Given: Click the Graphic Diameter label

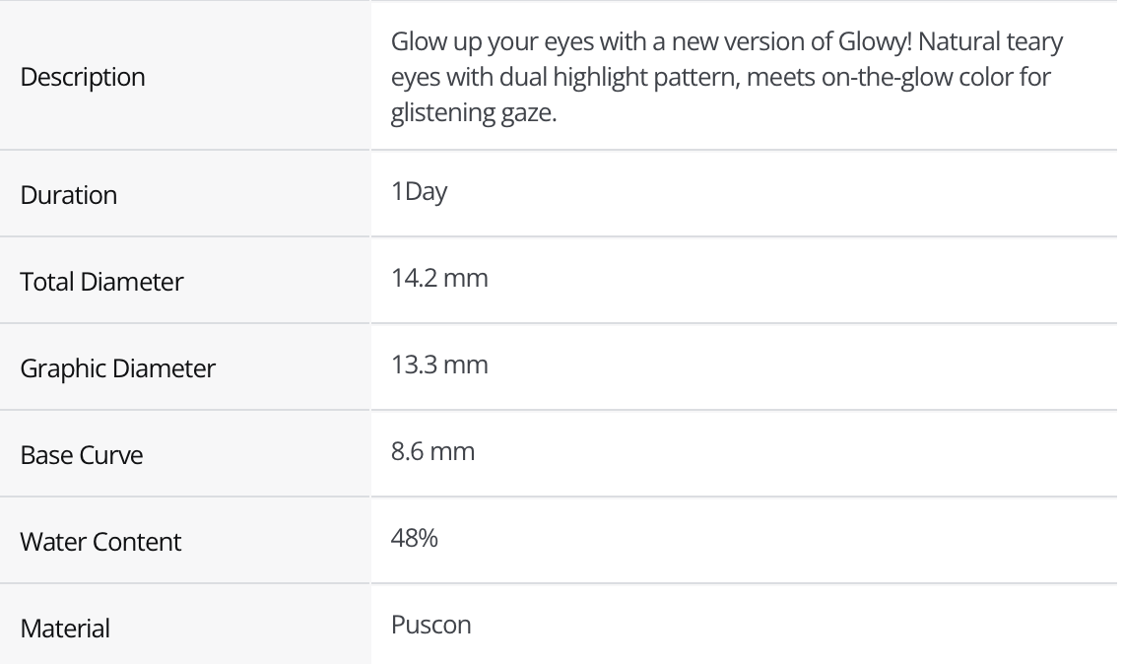Looking at the screenshot, I should (x=117, y=368).
